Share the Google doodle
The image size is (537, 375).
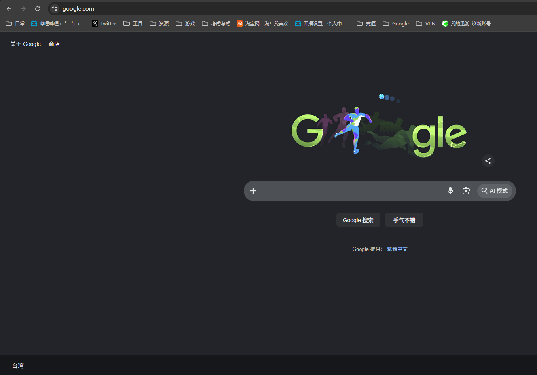(x=488, y=161)
